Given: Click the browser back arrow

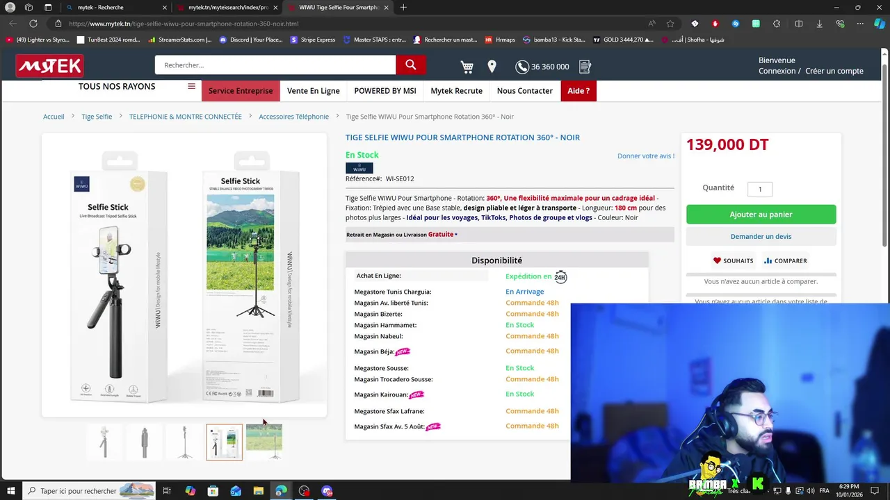Looking at the screenshot, I should [x=13, y=24].
